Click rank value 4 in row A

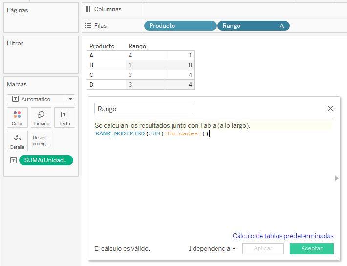pyautogui.click(x=130, y=56)
